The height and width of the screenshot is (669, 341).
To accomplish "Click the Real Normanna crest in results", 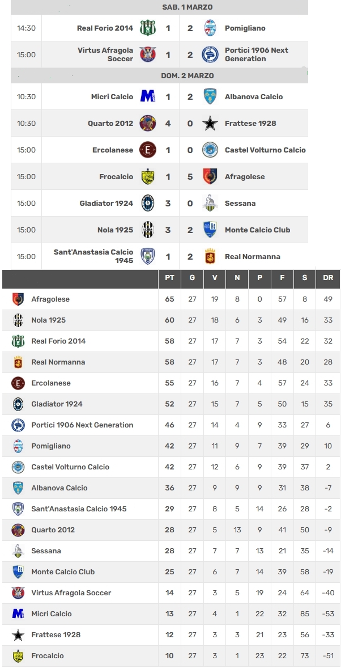I will click(x=210, y=256).
